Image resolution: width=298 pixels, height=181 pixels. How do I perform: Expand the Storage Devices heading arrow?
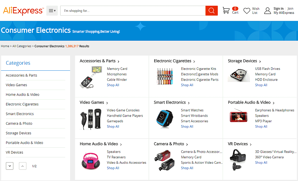click(x=260, y=61)
